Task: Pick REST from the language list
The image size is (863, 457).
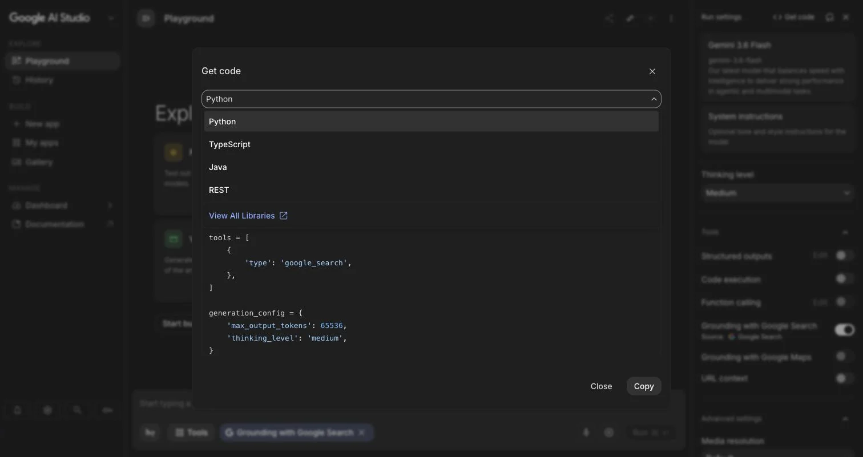Action: coord(432,190)
